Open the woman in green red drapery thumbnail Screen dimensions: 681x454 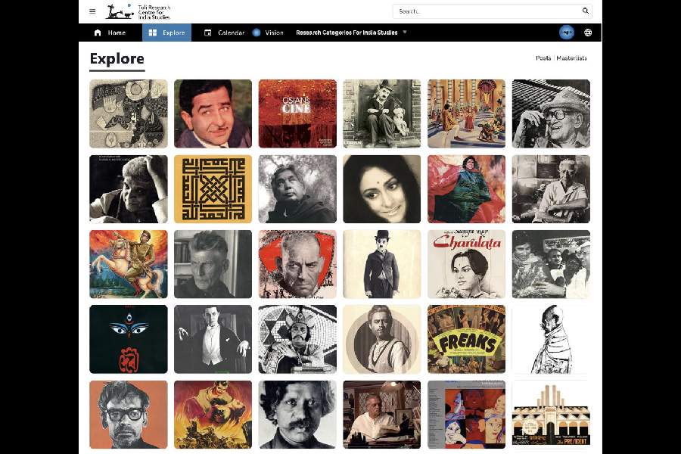(466, 189)
